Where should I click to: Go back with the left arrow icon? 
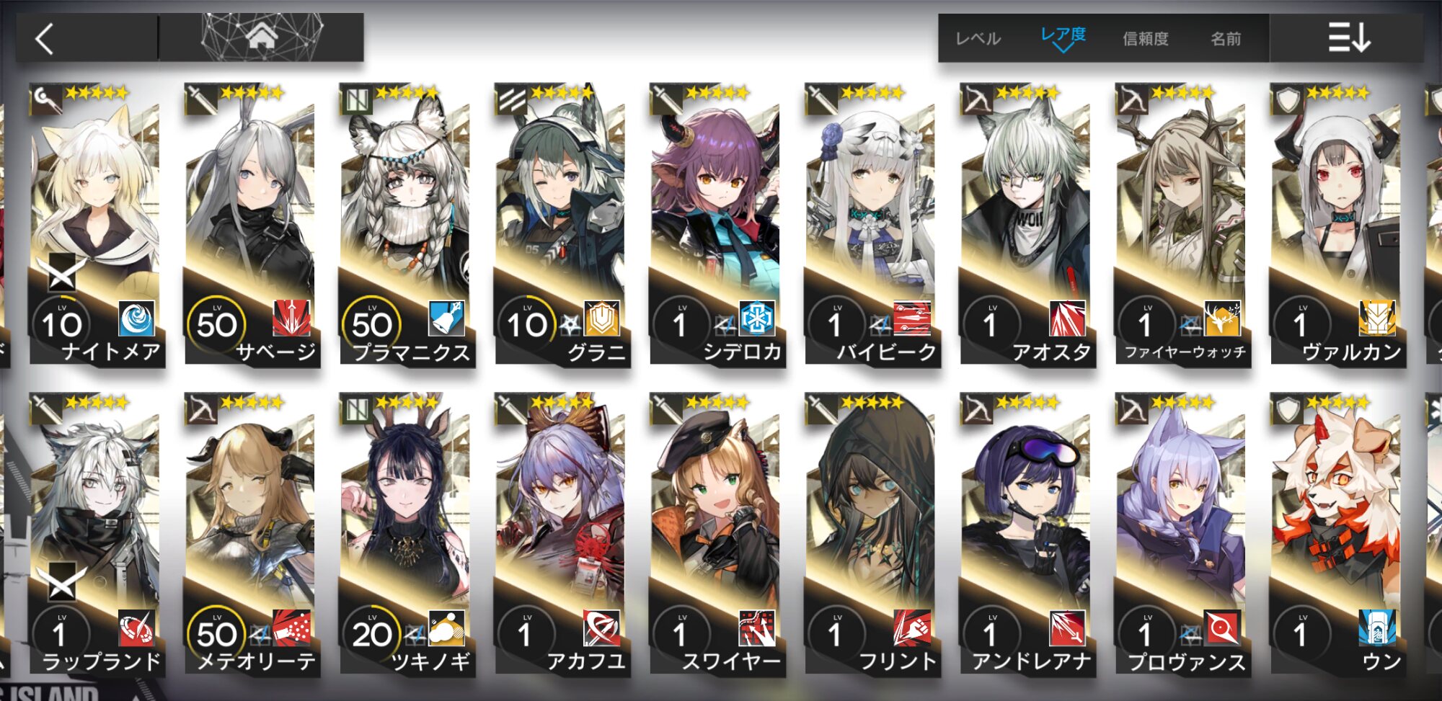45,39
